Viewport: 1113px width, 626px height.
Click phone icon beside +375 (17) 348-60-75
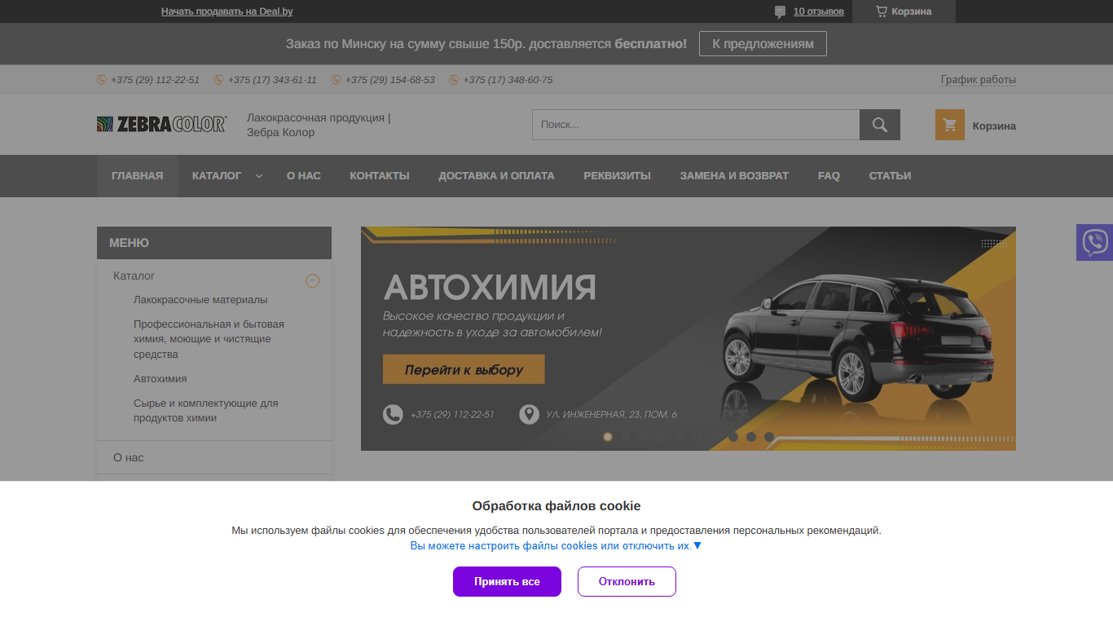(x=454, y=80)
